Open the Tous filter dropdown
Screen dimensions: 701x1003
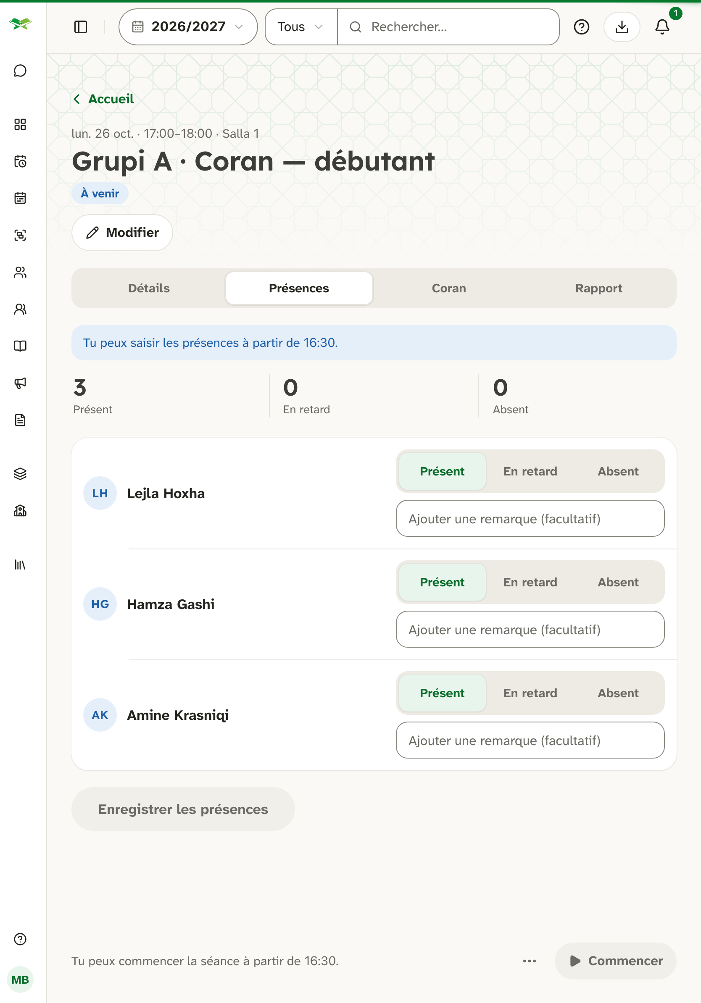pyautogui.click(x=301, y=27)
